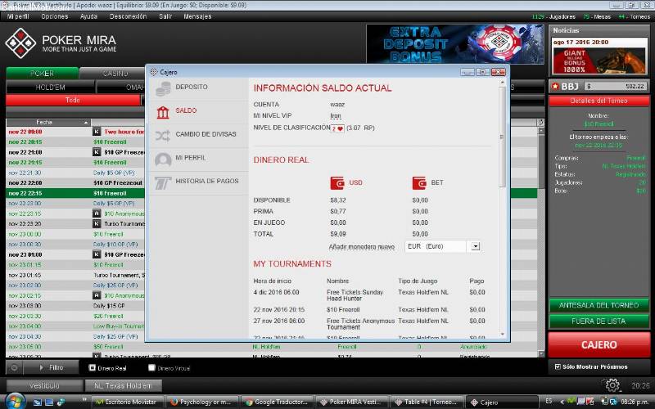Screen dimensions: 655x409
Task: Switch to the POKER tab
Action: tap(43, 74)
